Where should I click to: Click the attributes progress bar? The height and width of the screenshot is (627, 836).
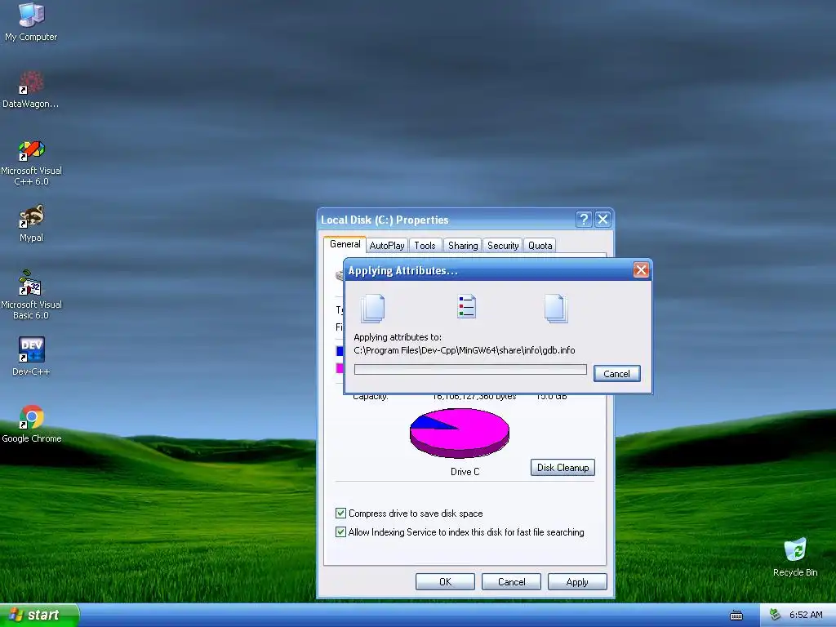[470, 370]
